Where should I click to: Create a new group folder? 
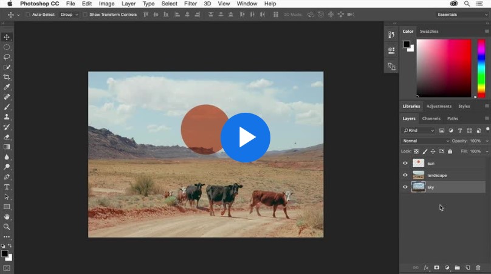(457, 267)
